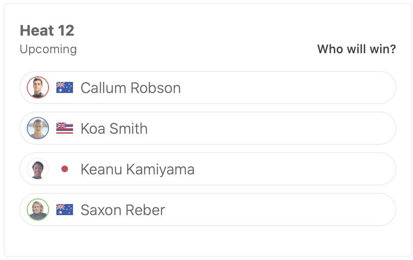413x260 pixels.
Task: Click the Keanu Kamiyama name text
Action: tap(138, 169)
